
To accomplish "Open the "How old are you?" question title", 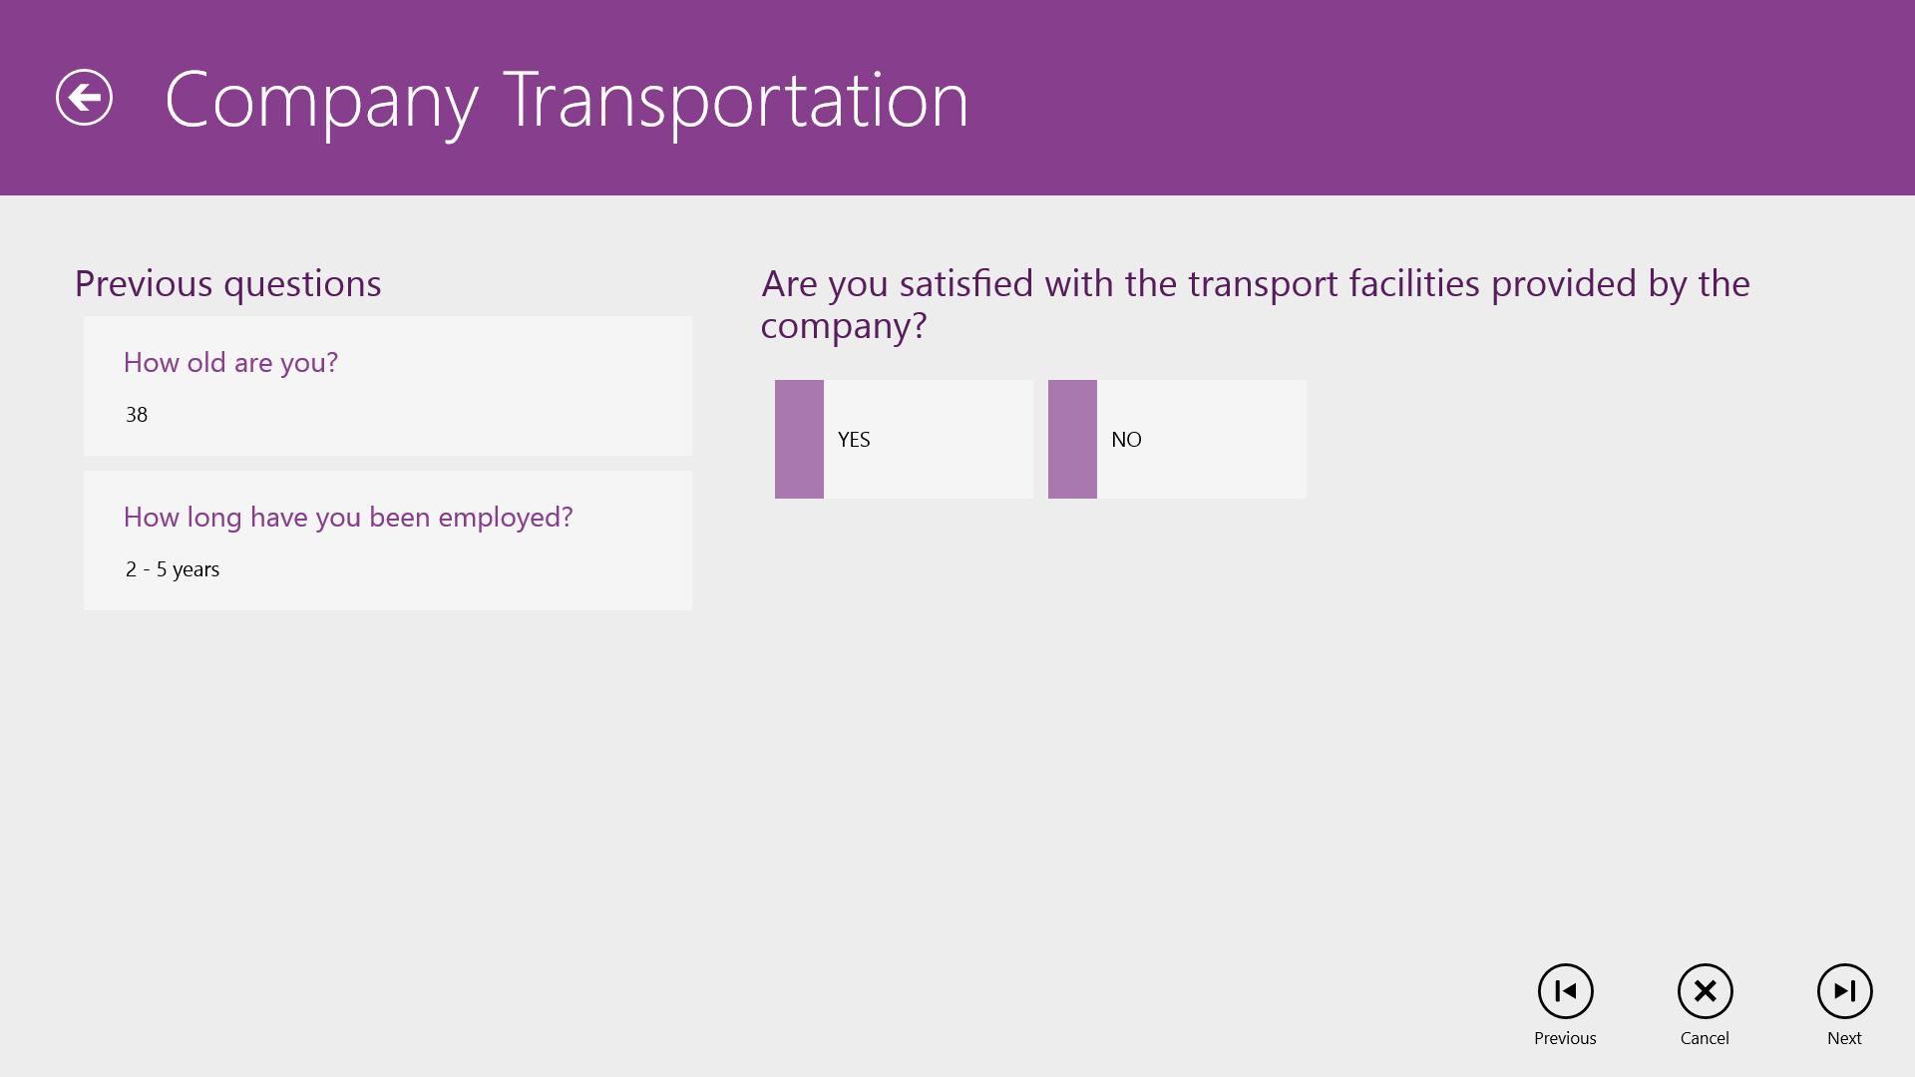I will 230,363.
